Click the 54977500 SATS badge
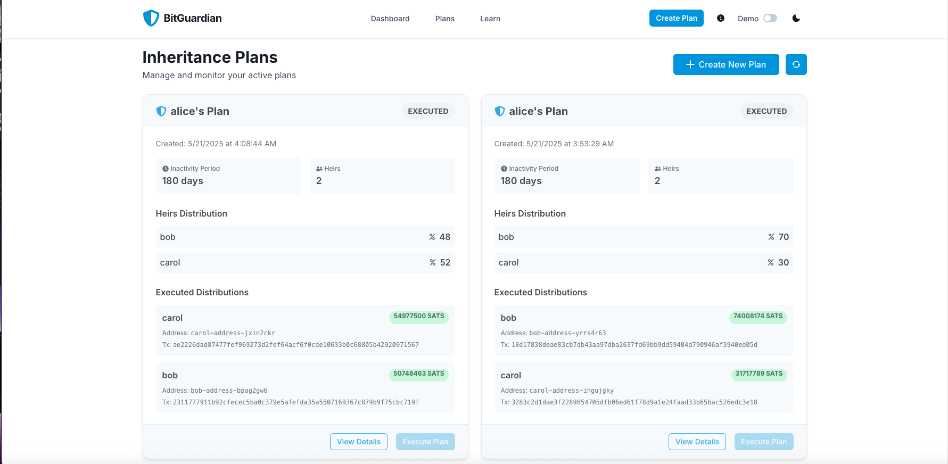948x464 pixels. click(x=419, y=316)
